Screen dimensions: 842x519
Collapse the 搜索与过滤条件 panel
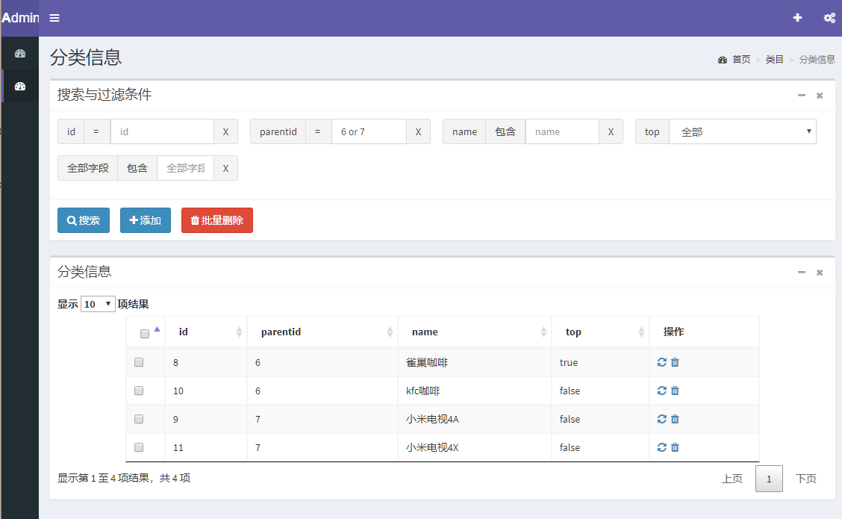(801, 95)
